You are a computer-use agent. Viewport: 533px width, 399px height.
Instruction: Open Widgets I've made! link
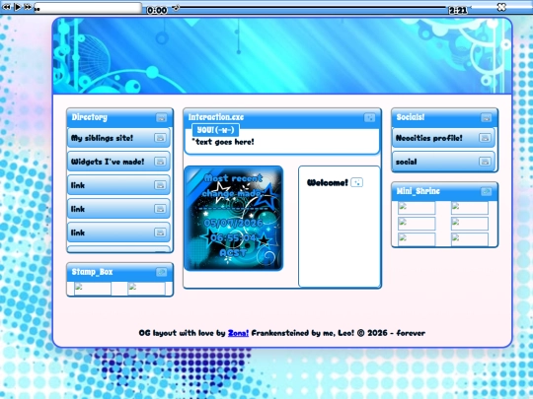point(118,162)
